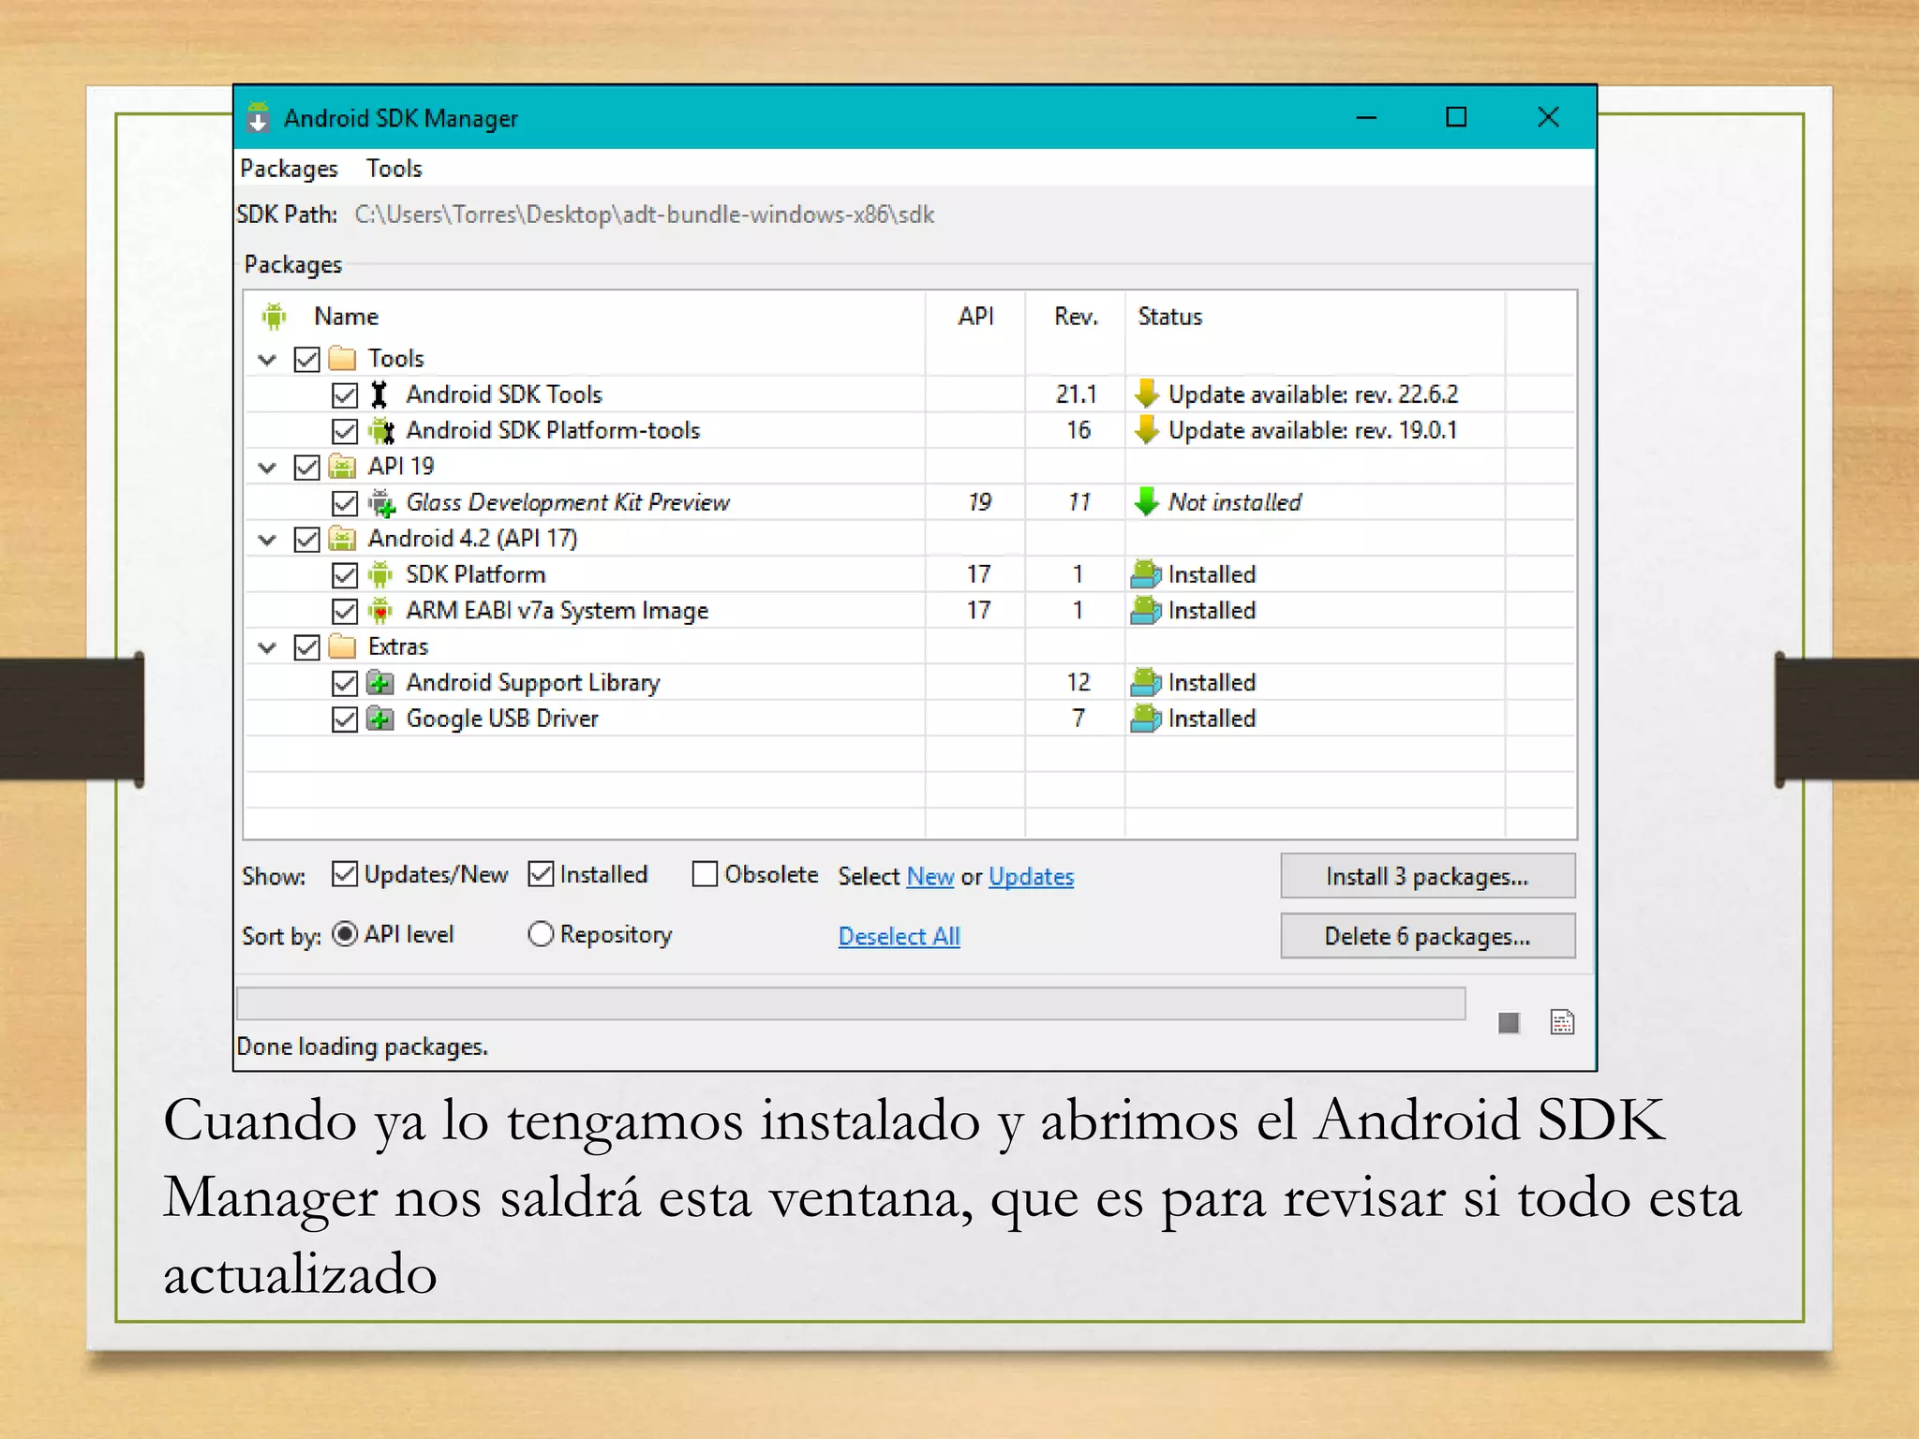The width and height of the screenshot is (1919, 1439).
Task: Click the Android 4.2 (API 17) folder icon
Action: coord(343,539)
